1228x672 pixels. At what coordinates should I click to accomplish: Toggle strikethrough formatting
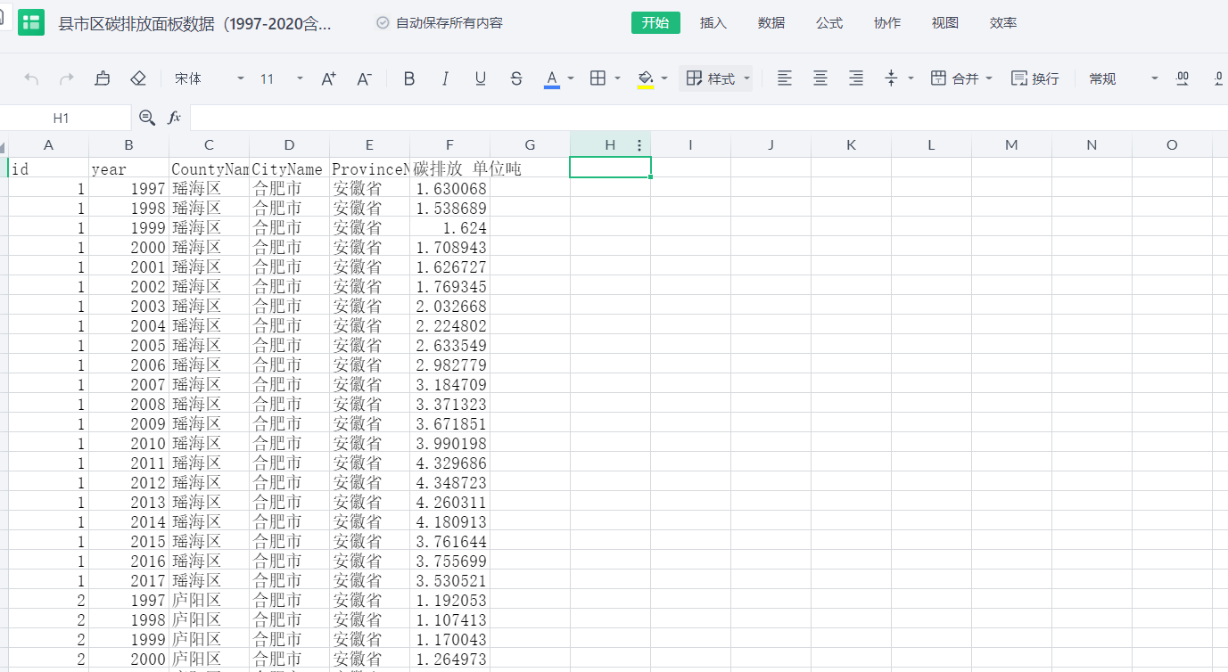click(x=516, y=78)
